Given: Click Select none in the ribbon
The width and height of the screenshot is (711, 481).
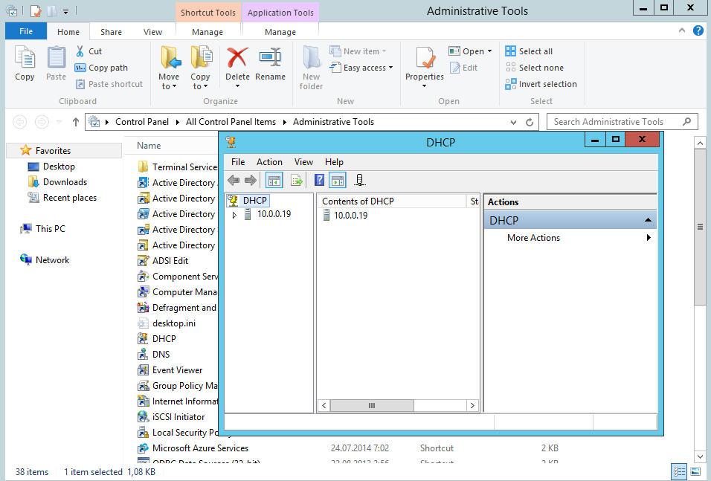Looking at the screenshot, I should (x=535, y=68).
